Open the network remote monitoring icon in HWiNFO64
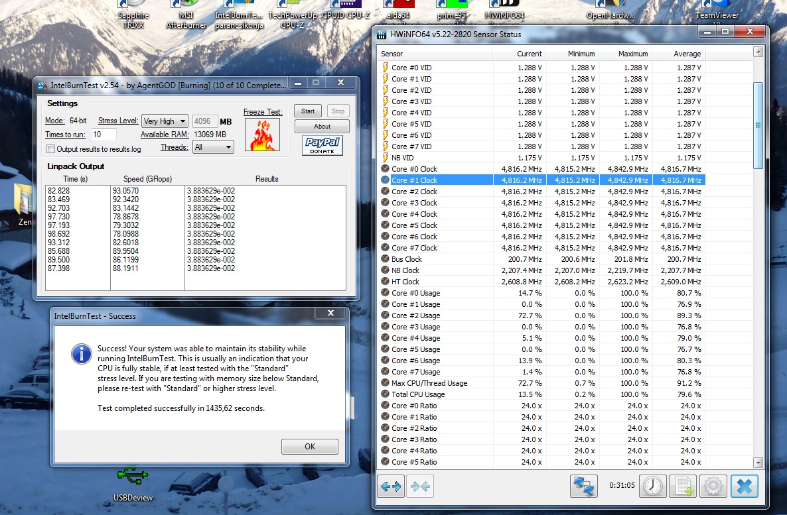Image resolution: width=787 pixels, height=515 pixels. pyautogui.click(x=584, y=486)
